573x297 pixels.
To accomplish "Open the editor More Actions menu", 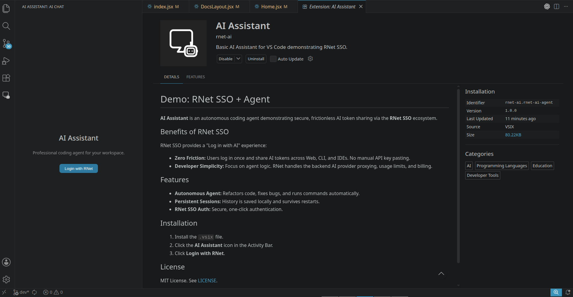I will point(566,7).
